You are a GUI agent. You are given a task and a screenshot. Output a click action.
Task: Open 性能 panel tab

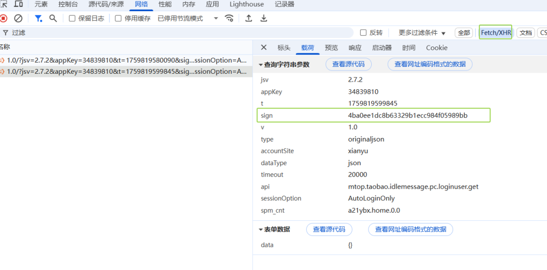click(x=165, y=4)
